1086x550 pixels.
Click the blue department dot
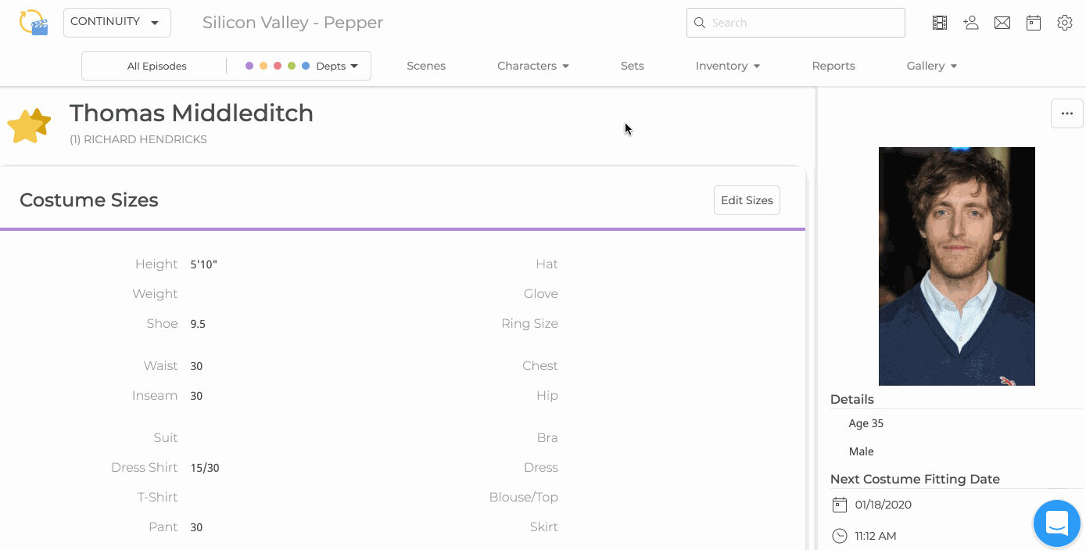(306, 66)
